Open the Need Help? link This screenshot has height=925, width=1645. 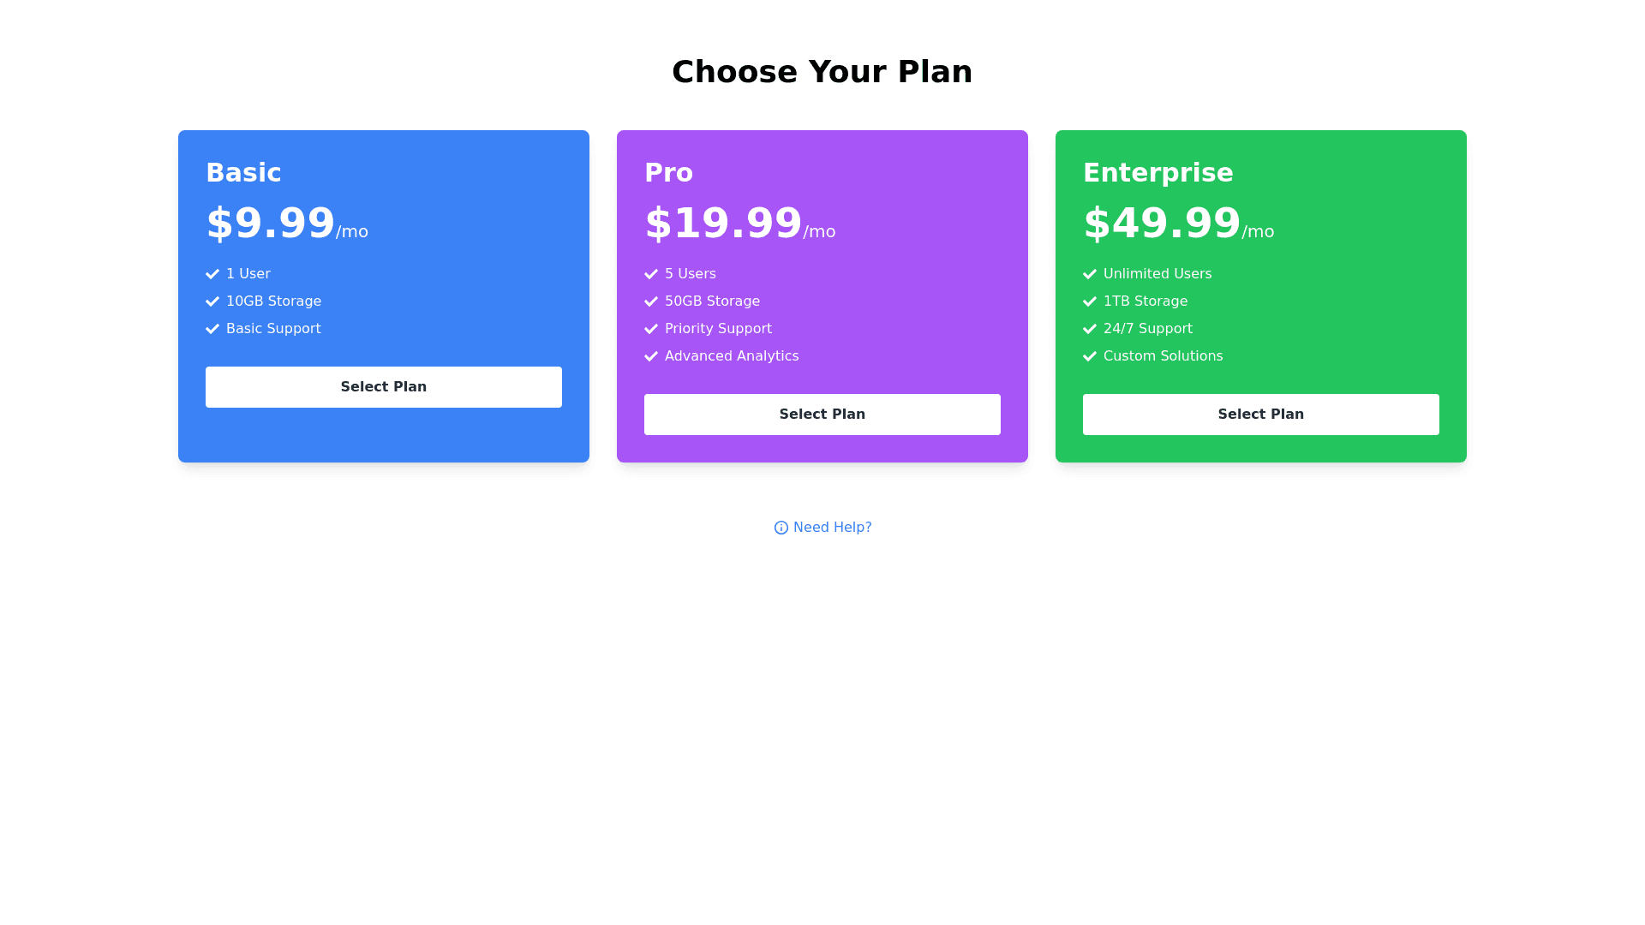coord(832,528)
